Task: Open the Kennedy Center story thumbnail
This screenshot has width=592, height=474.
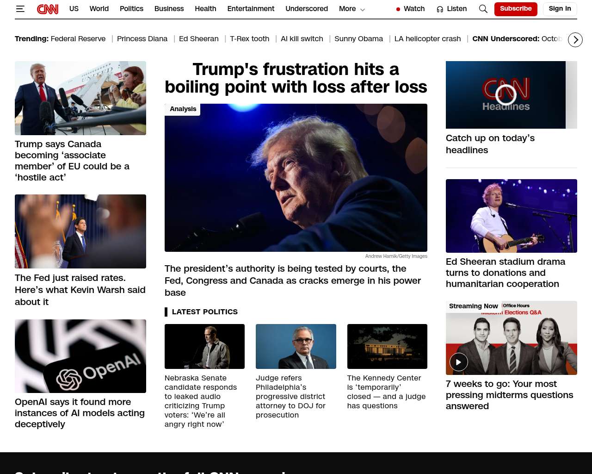Action: [387, 346]
